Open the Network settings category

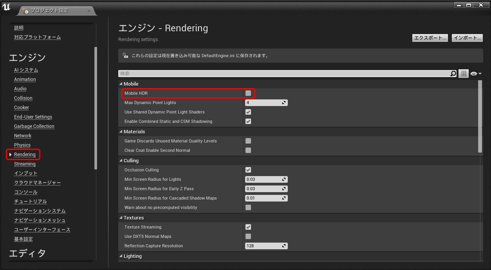(x=23, y=136)
